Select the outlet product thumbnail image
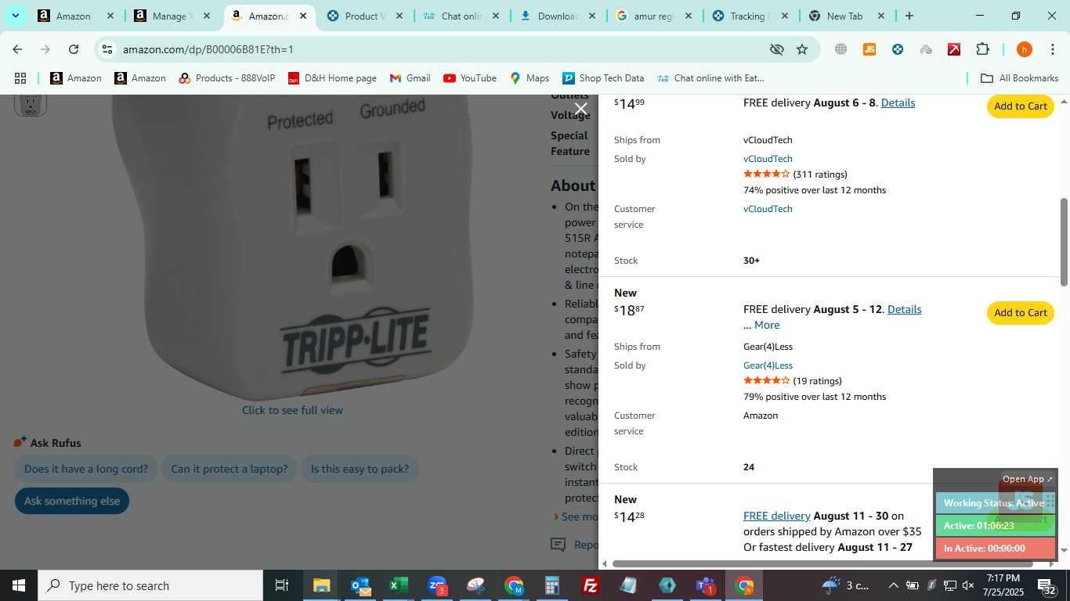Screen dimensions: 1070x601 point(31,104)
